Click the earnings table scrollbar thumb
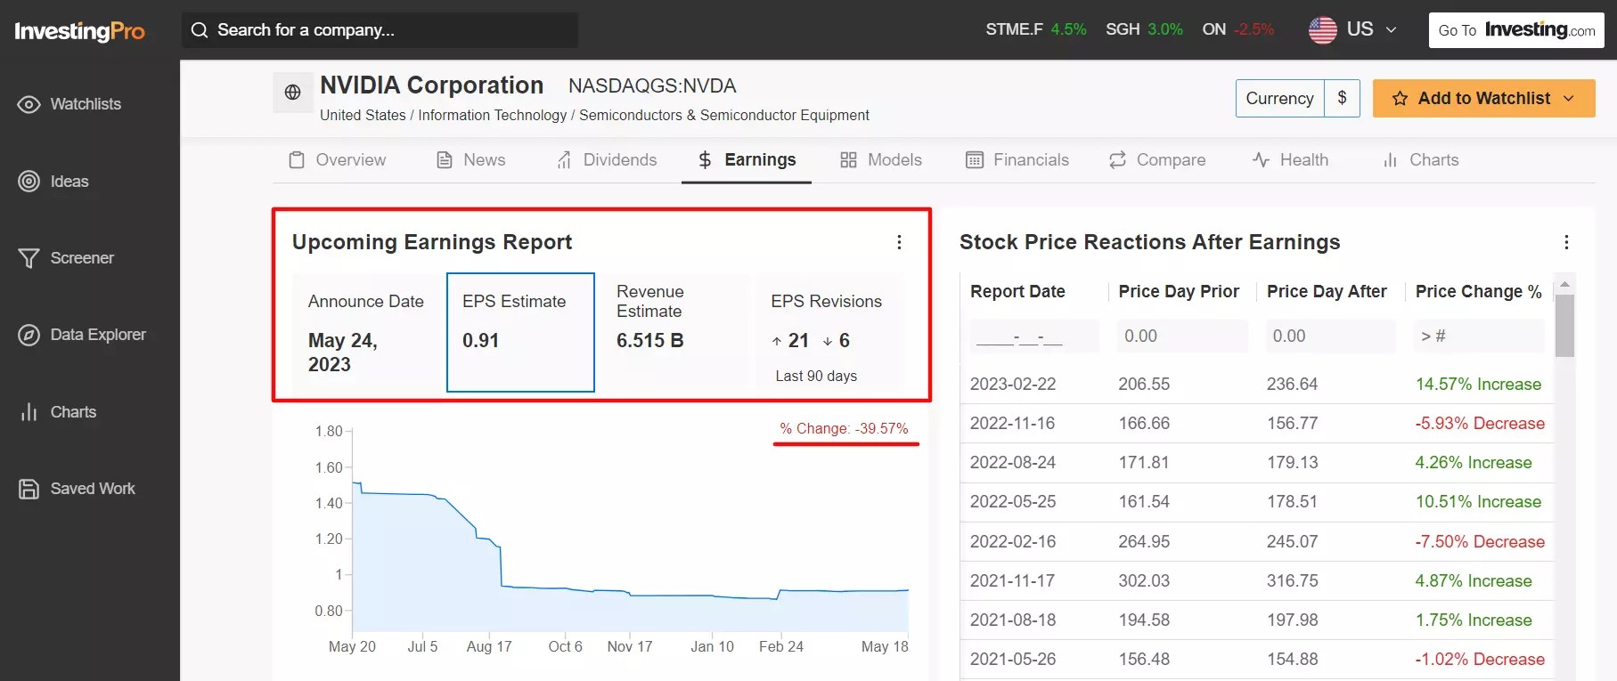This screenshot has width=1617, height=681. coord(1564,326)
